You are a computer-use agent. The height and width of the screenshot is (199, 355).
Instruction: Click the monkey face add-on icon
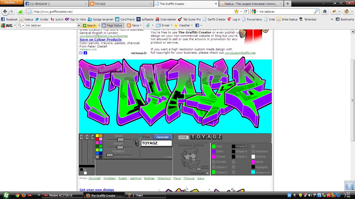347,11
